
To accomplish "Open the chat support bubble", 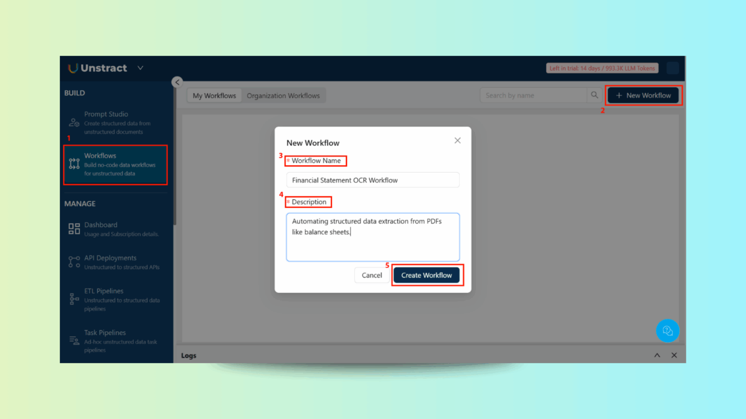I will tap(668, 330).
